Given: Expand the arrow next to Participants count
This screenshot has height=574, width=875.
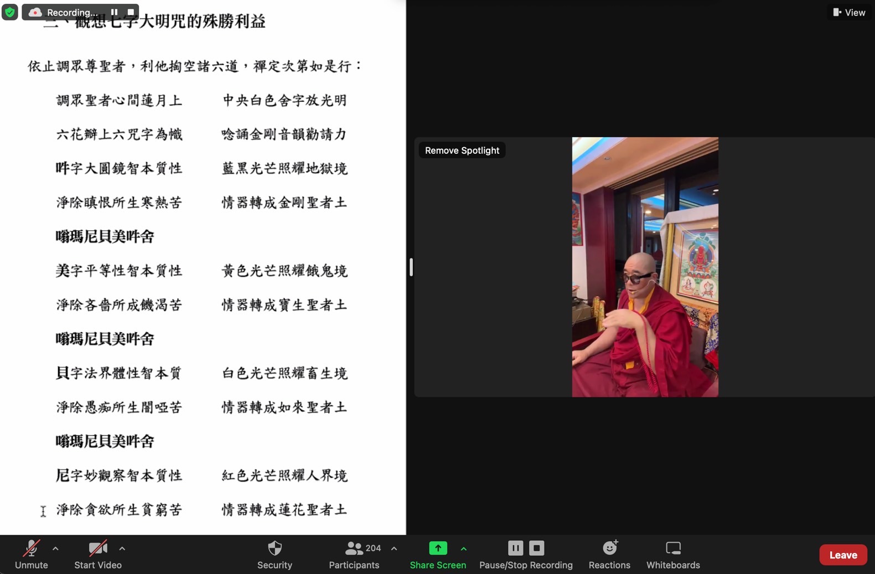Looking at the screenshot, I should [394, 549].
